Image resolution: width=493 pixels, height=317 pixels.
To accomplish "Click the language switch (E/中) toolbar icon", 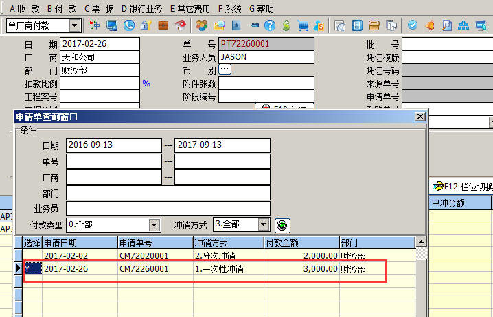I will (94, 25).
